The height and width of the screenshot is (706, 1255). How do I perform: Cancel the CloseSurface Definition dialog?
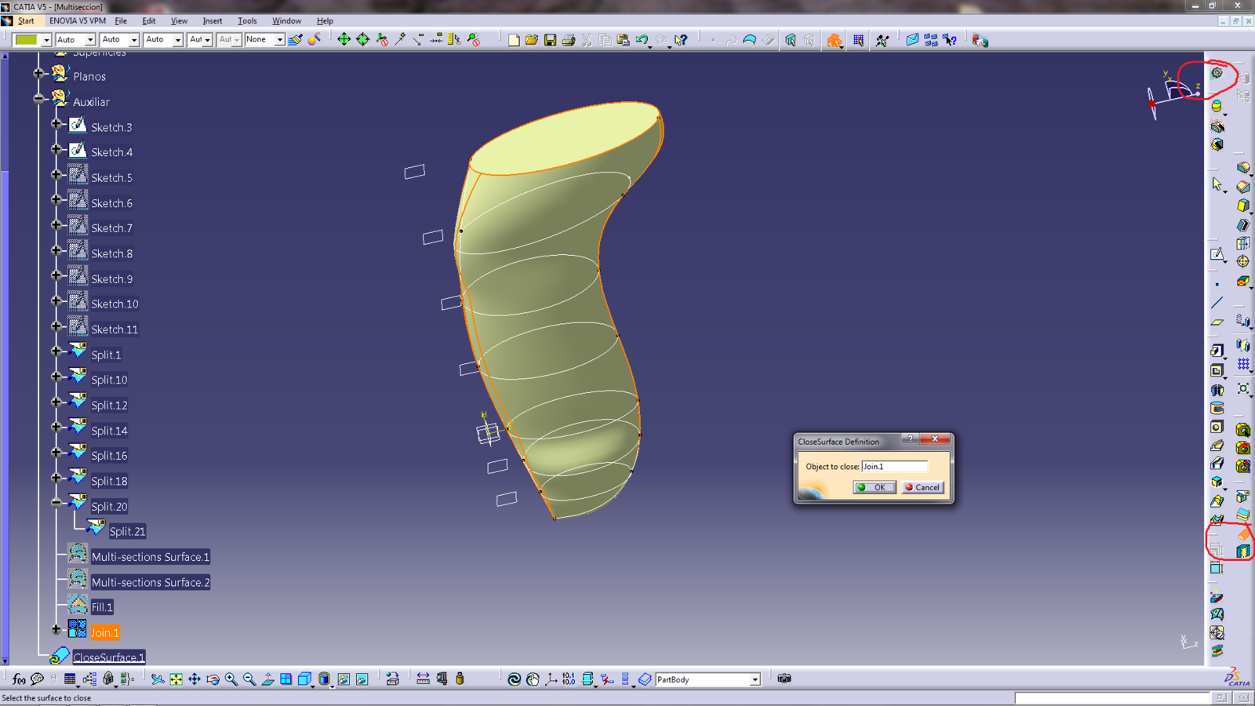[x=922, y=487]
